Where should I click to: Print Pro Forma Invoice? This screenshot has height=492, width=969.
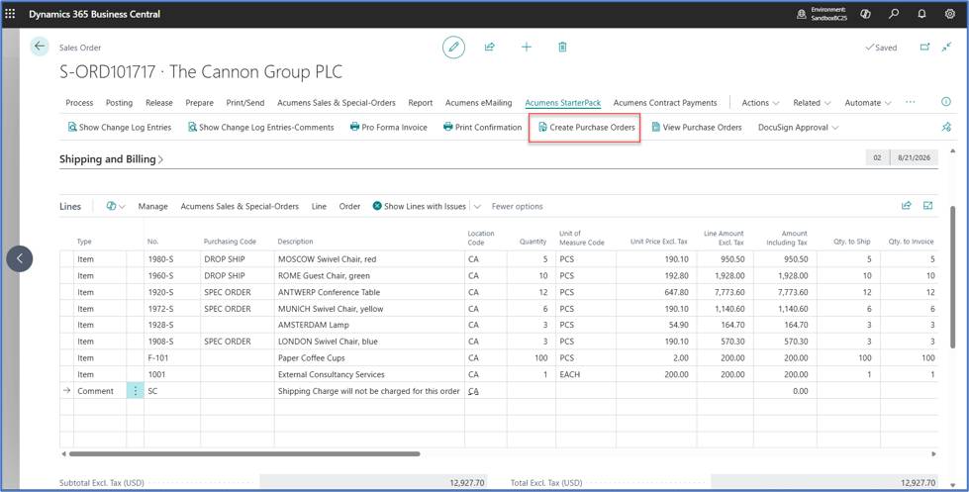[x=388, y=128]
